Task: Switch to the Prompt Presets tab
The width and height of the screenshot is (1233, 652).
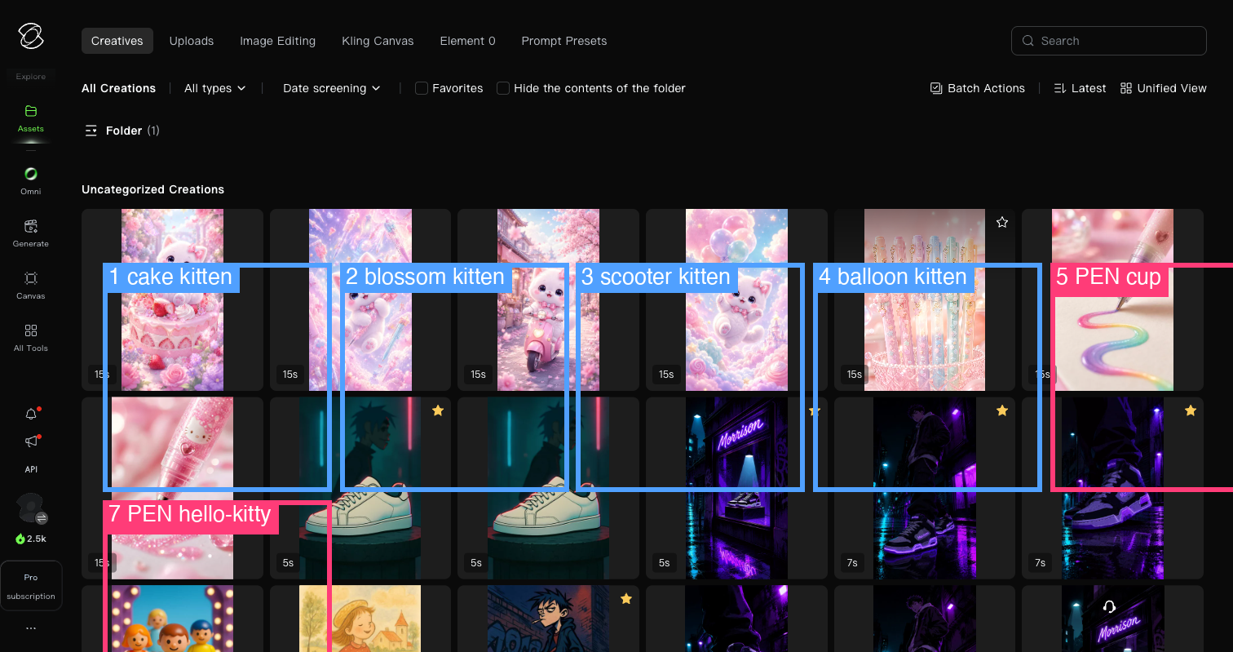Action: tap(564, 41)
